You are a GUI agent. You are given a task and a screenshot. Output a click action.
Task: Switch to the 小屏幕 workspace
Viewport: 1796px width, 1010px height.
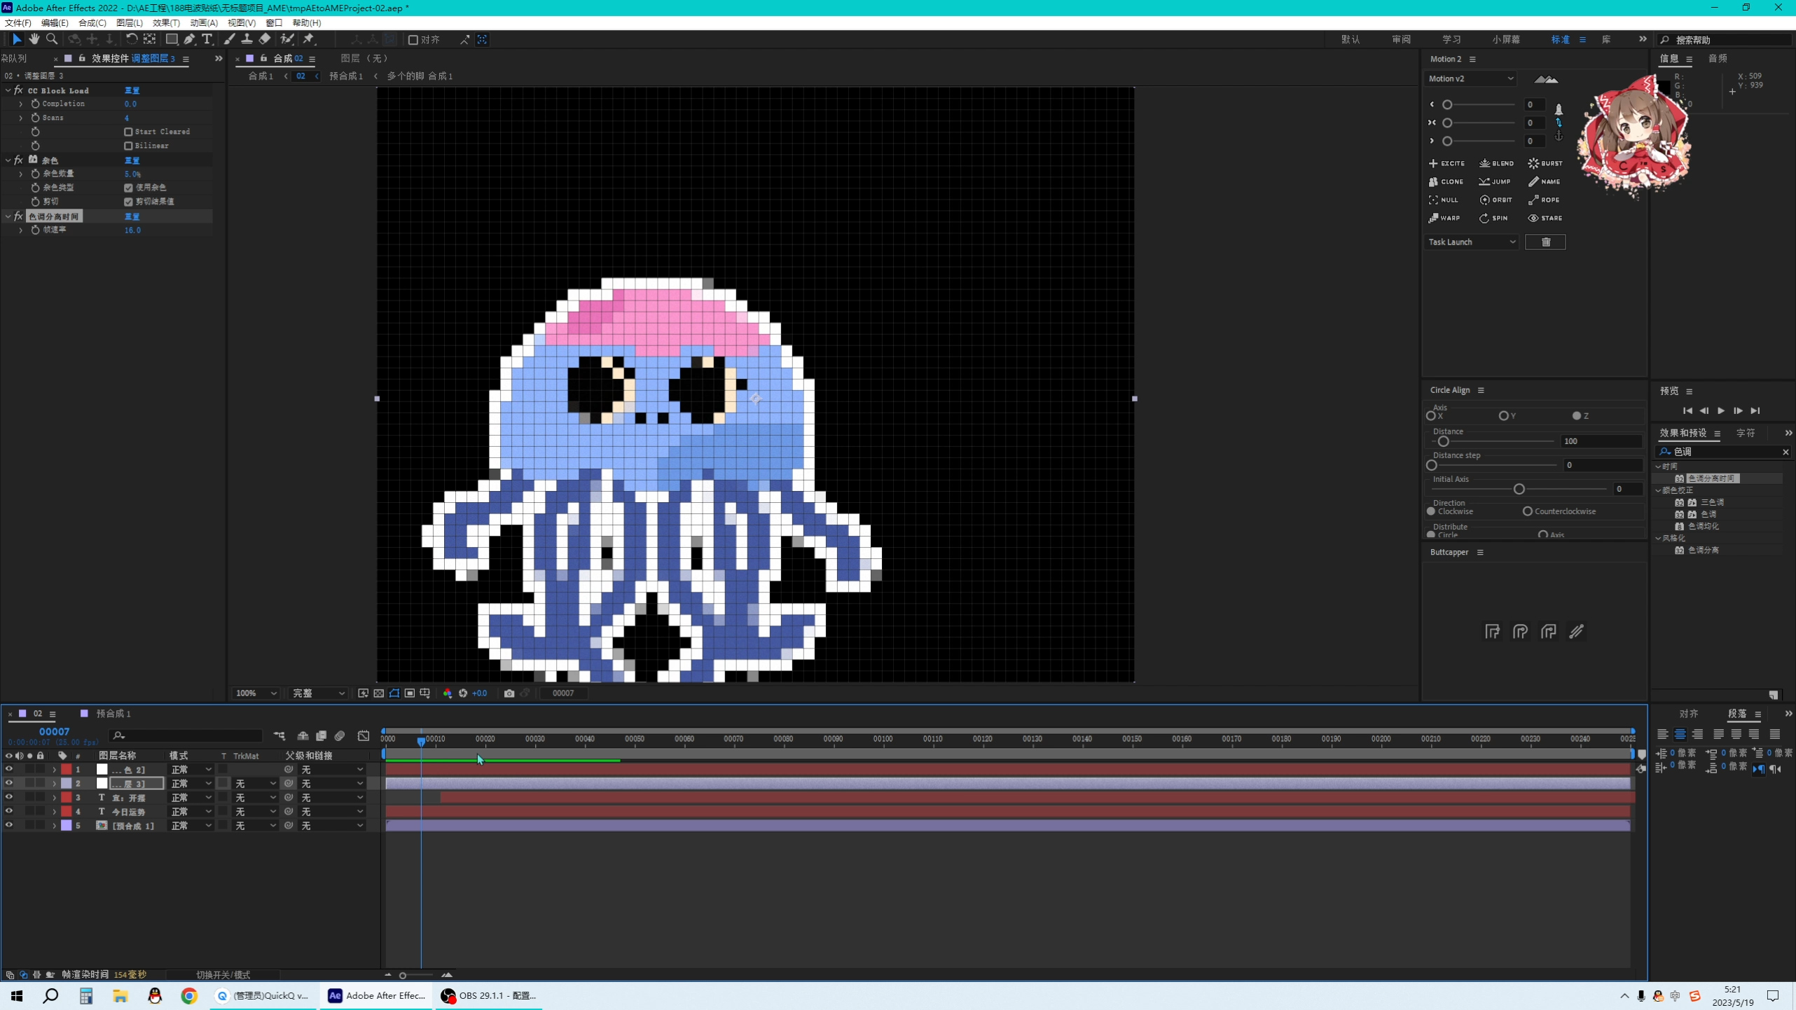(1506, 40)
